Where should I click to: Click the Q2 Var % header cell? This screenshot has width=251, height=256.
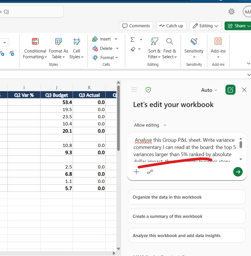24,95
